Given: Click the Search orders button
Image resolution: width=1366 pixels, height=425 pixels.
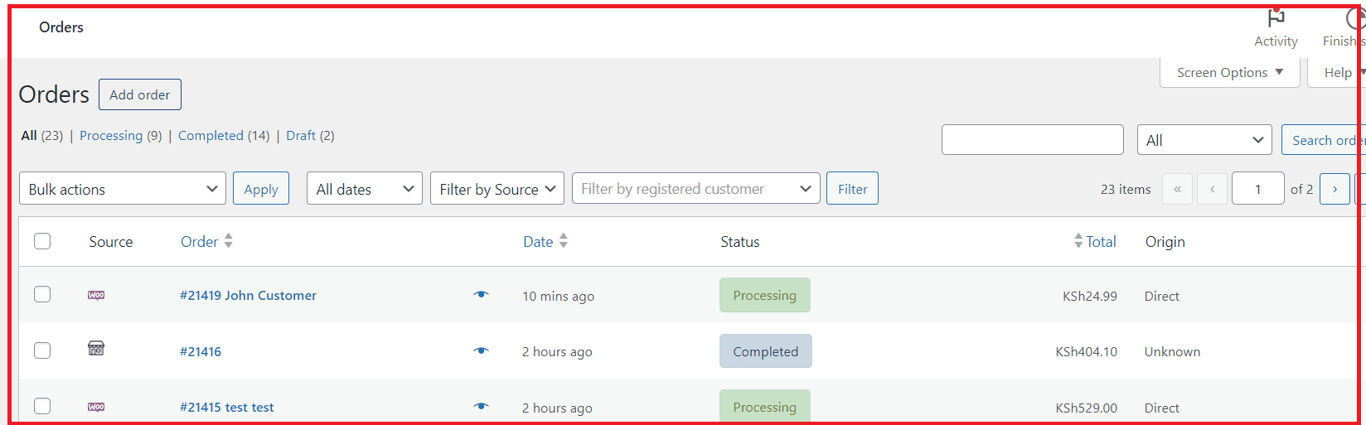Looking at the screenshot, I should [1323, 140].
